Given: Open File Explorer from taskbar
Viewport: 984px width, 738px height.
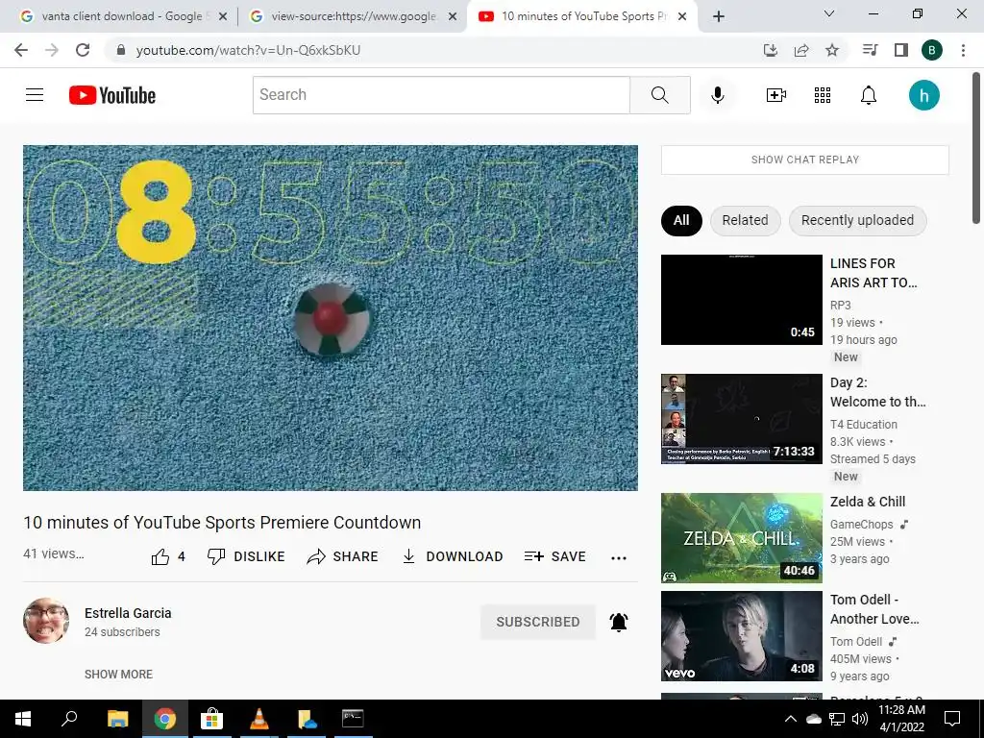Looking at the screenshot, I should (x=117, y=719).
